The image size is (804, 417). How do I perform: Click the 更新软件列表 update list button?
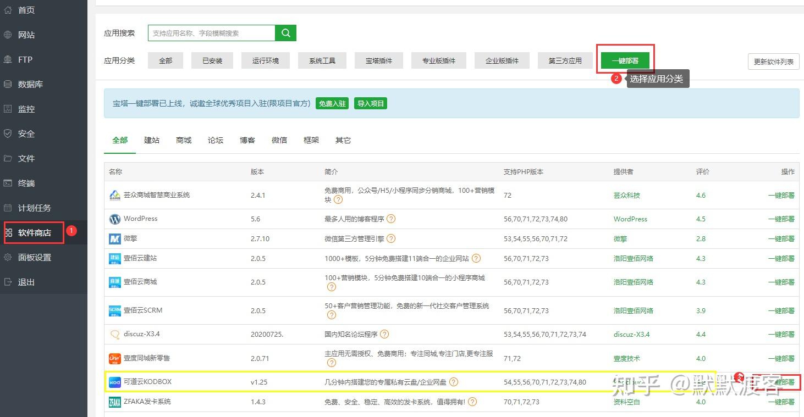click(x=773, y=62)
